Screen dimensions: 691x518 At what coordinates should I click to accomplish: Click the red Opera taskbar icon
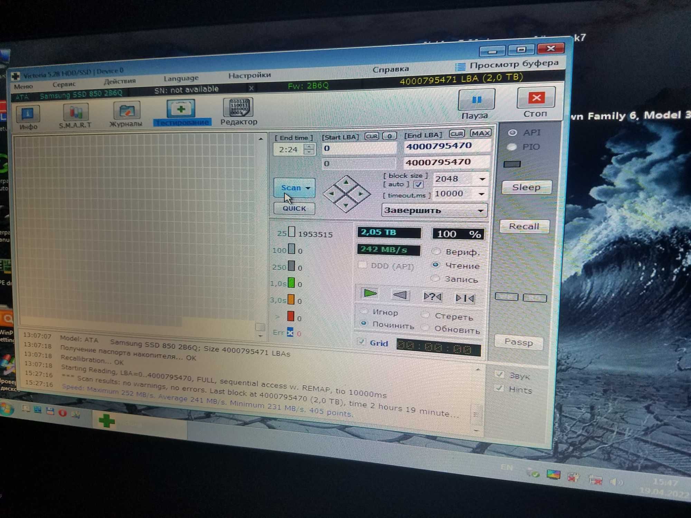(x=63, y=413)
